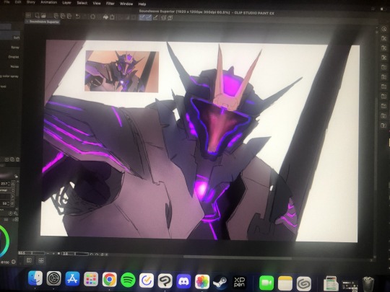Screen dimensions: 390x292
Task: Toggle the lock icon in tool property panel
Action: click(16, 176)
